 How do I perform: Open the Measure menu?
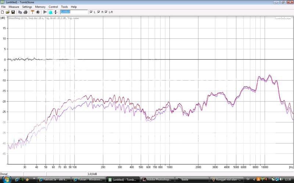pyautogui.click(x=14, y=7)
